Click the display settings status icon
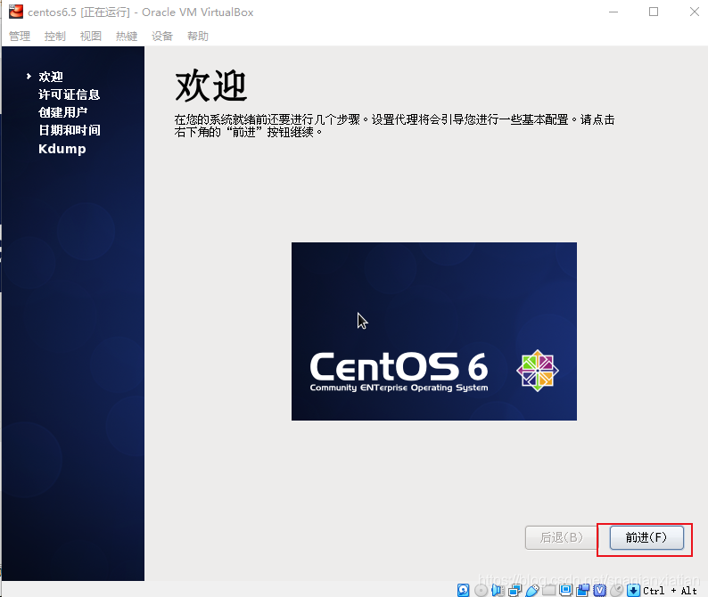The image size is (708, 597). click(x=565, y=590)
